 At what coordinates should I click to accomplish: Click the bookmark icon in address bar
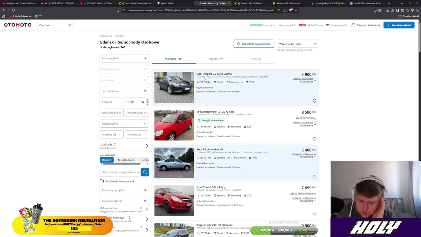pyautogui.click(x=118, y=10)
